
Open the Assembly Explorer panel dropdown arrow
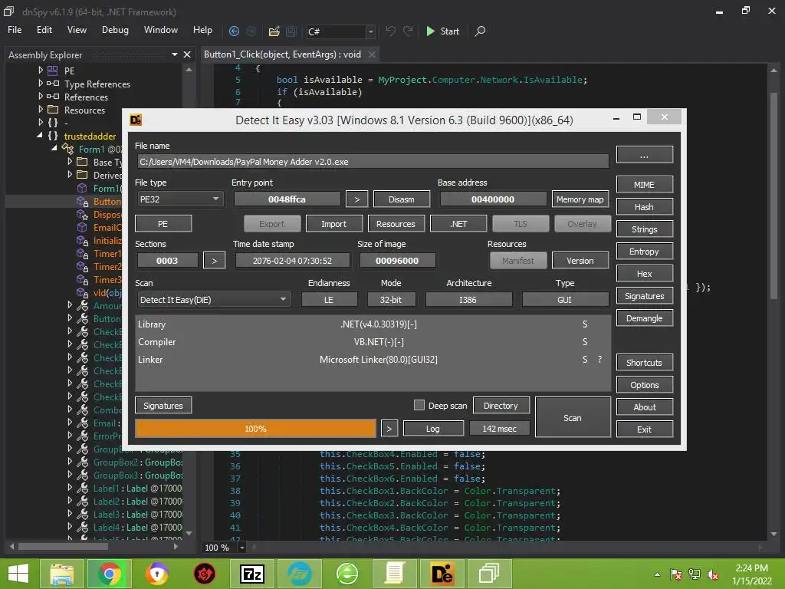(175, 54)
